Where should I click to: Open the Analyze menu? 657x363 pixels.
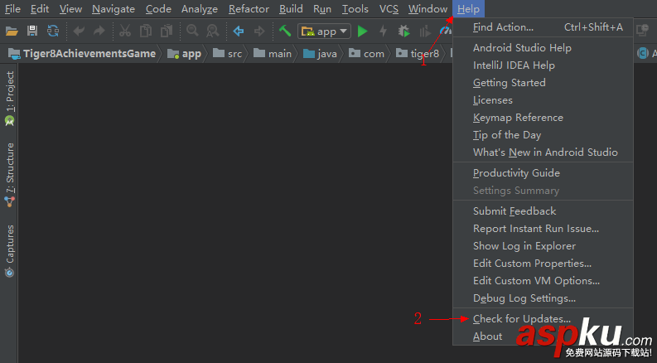click(200, 9)
